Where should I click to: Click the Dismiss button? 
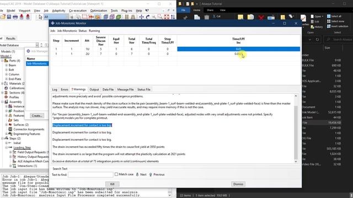point(238,184)
